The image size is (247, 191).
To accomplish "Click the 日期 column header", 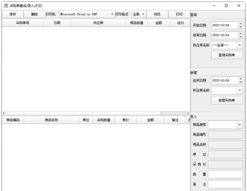I will point(57,23).
